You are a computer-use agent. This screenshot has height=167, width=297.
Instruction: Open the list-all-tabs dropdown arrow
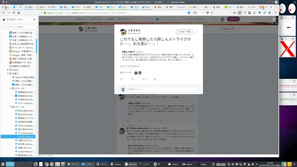coord(276,7)
